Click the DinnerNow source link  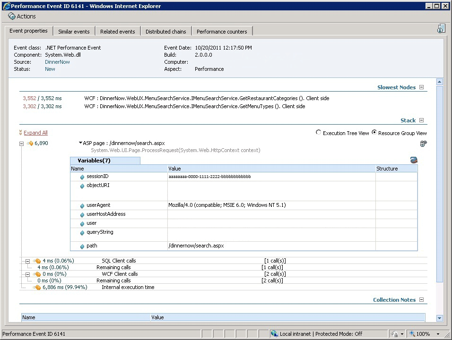pos(57,62)
